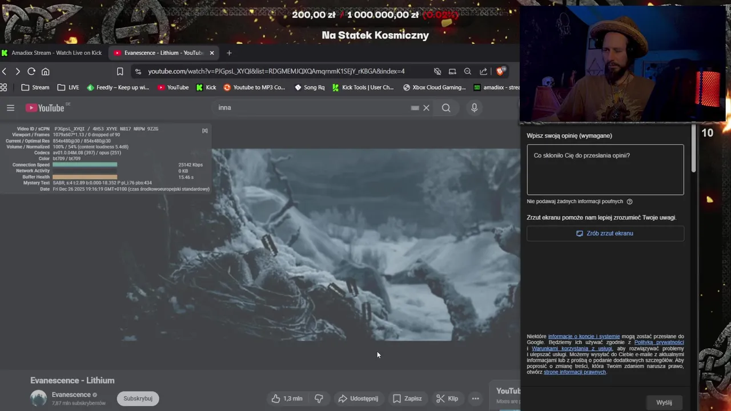Open Youtube to MP3 Converter bookmark
The height and width of the screenshot is (411, 731).
point(254,87)
